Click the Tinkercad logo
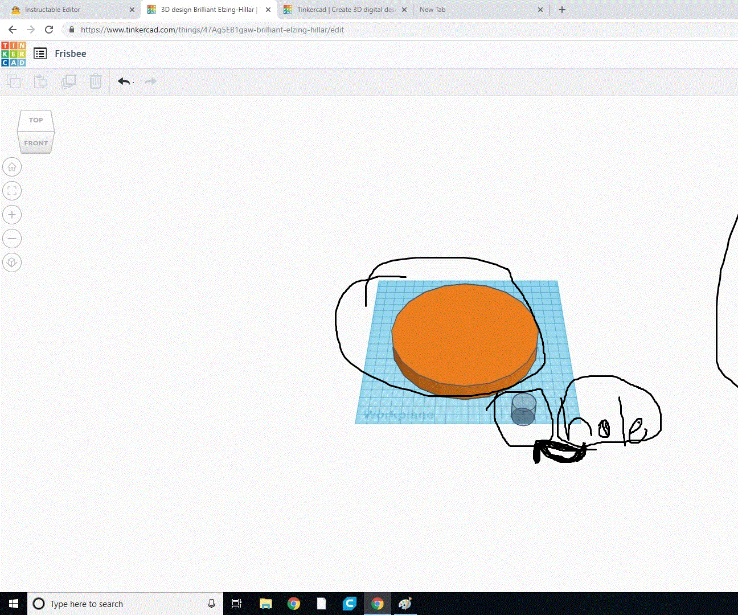The width and height of the screenshot is (738, 615). pyautogui.click(x=14, y=53)
